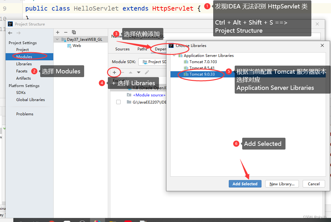Open Artifacts in Project Settings
The image size is (331, 222).
[23, 78]
